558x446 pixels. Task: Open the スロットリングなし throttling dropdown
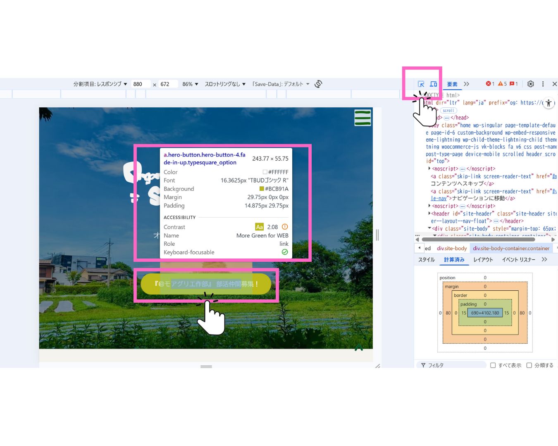tap(225, 84)
